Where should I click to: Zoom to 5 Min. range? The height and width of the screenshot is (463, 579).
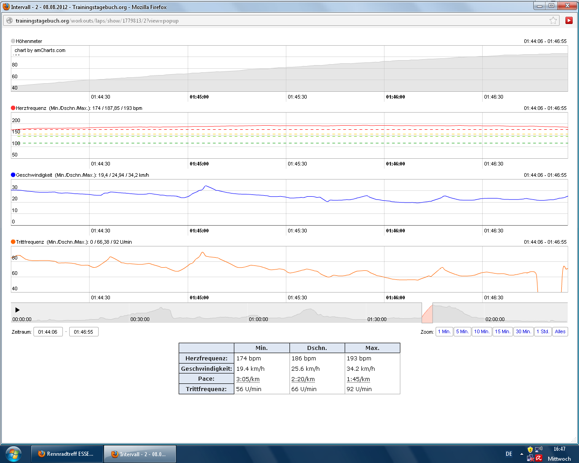point(462,332)
